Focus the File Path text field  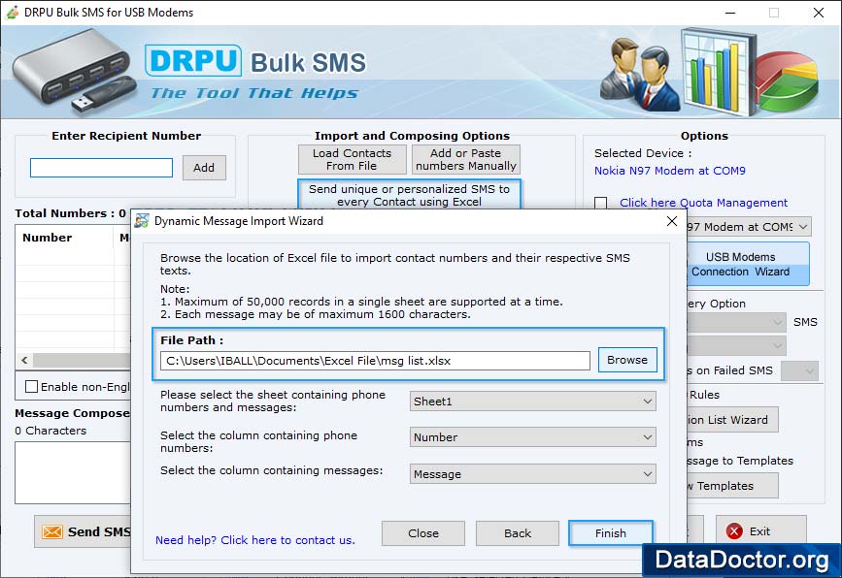375,361
